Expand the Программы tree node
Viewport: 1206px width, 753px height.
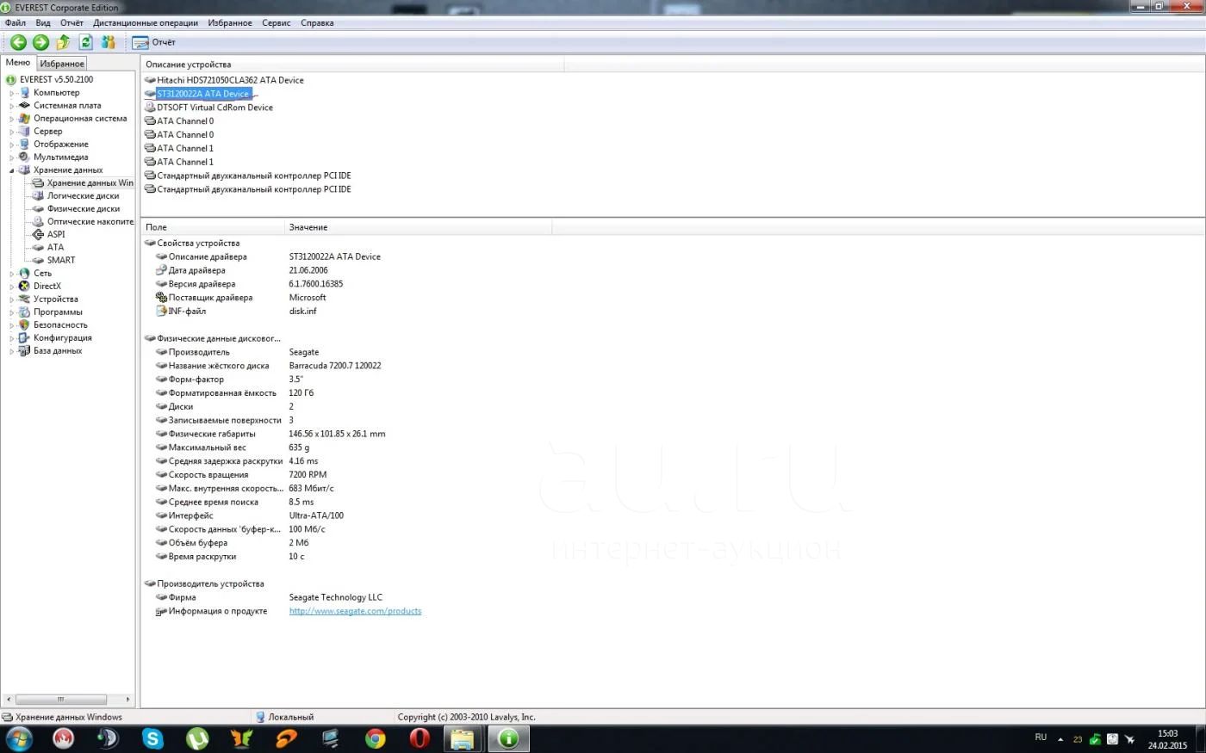point(12,312)
